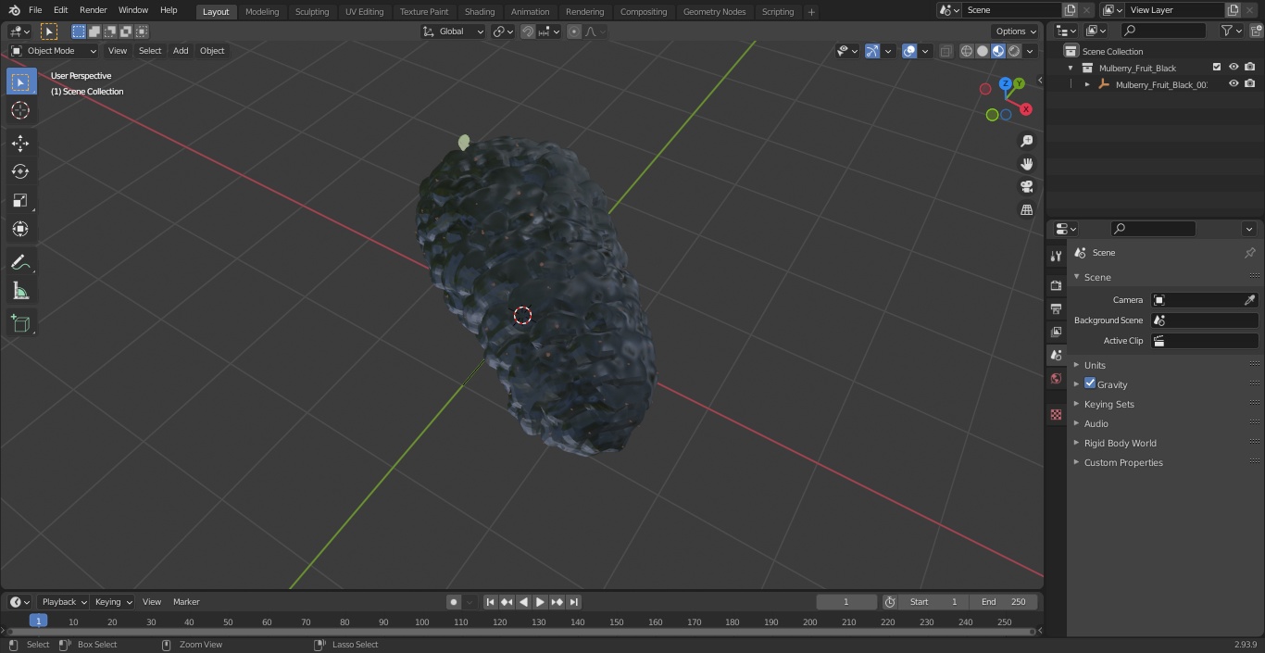The height and width of the screenshot is (653, 1265).
Task: Switch to wireframe viewport shading
Action: click(967, 51)
